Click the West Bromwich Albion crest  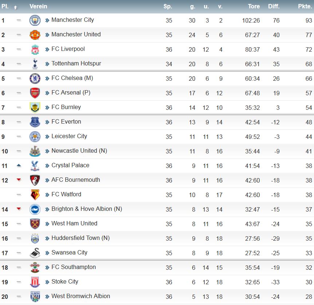[35, 297]
